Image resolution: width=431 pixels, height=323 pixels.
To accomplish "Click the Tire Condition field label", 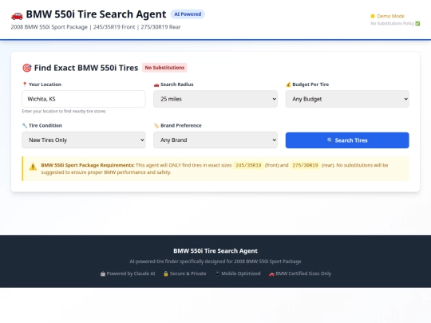I will 45,125.
